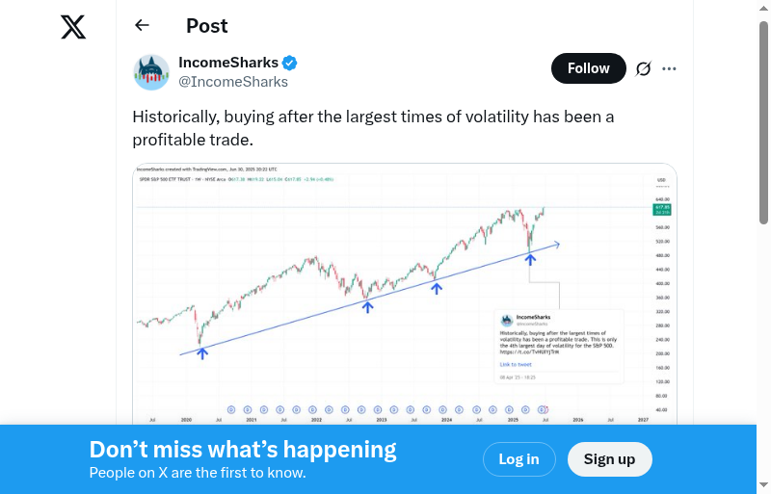Go back using the arrow icon
Viewport: 771px width, 494px height.
coord(142,26)
